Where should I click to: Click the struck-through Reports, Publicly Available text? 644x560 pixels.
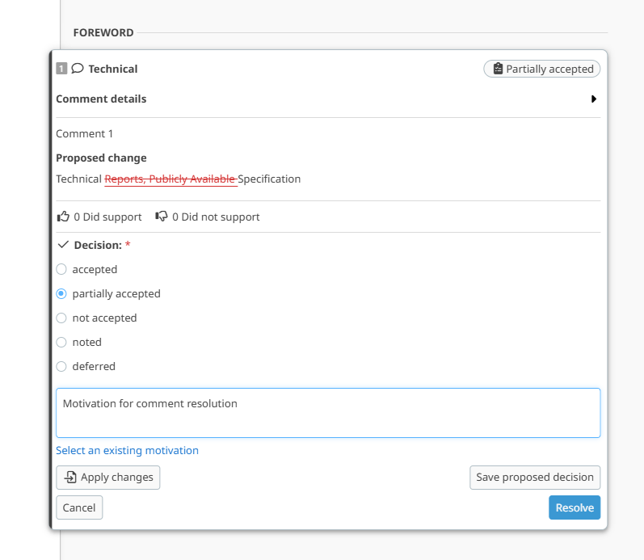[x=170, y=179]
